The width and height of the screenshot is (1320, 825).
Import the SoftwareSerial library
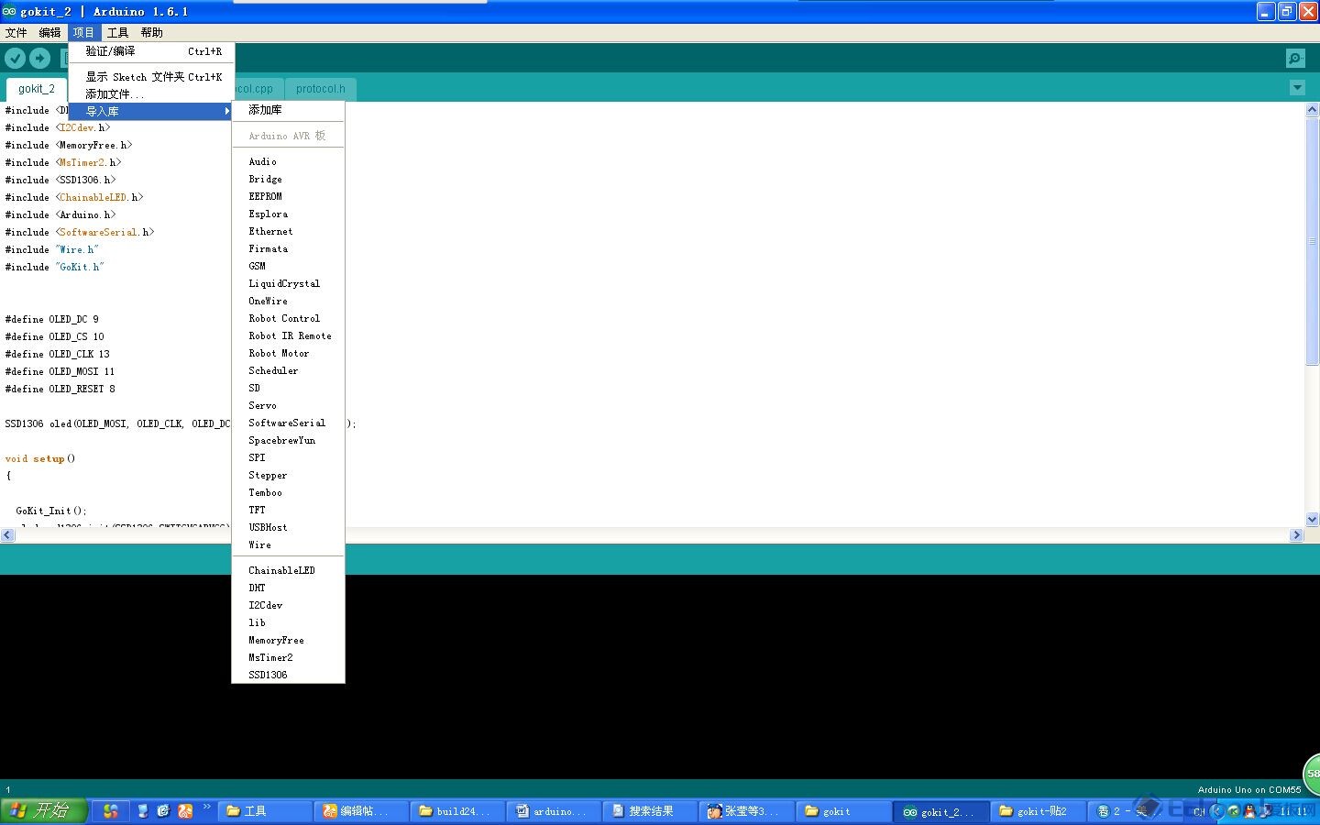coord(288,423)
